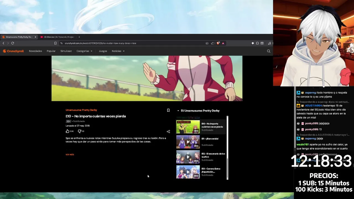The height and width of the screenshot is (199, 354).
Task: Click supaveg's pijama message in the chat overlay
Action: [x=322, y=95]
